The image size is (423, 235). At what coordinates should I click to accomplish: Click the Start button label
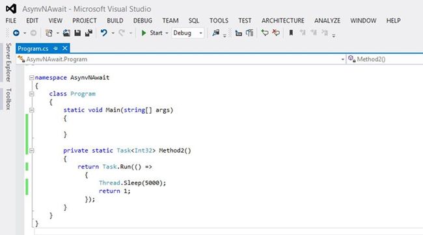tap(156, 33)
